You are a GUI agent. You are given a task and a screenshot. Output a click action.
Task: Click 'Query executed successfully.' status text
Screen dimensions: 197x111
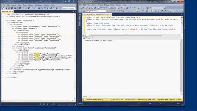click(94, 100)
